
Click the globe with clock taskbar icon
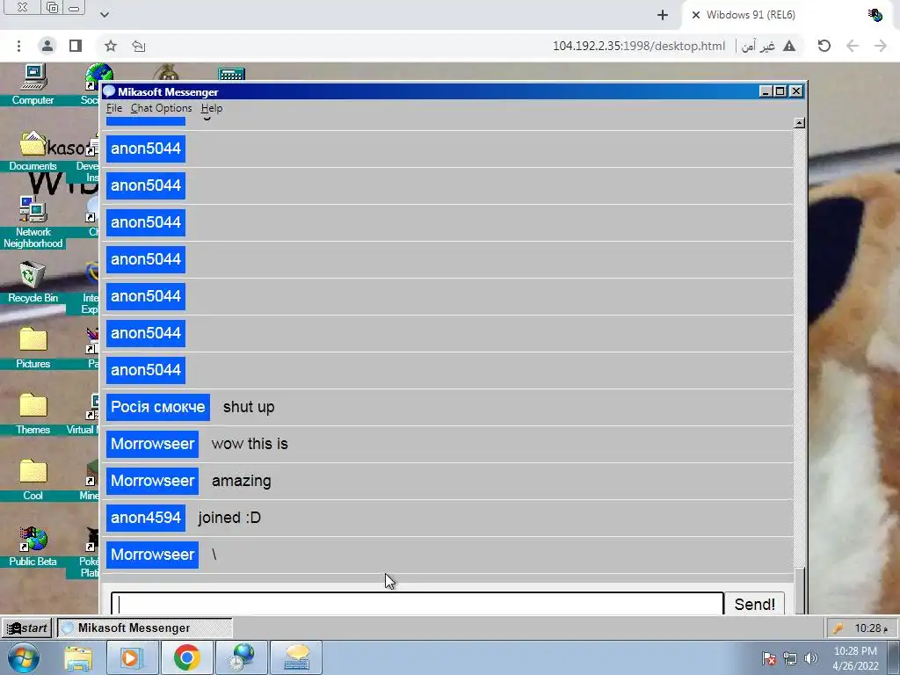(x=242, y=657)
